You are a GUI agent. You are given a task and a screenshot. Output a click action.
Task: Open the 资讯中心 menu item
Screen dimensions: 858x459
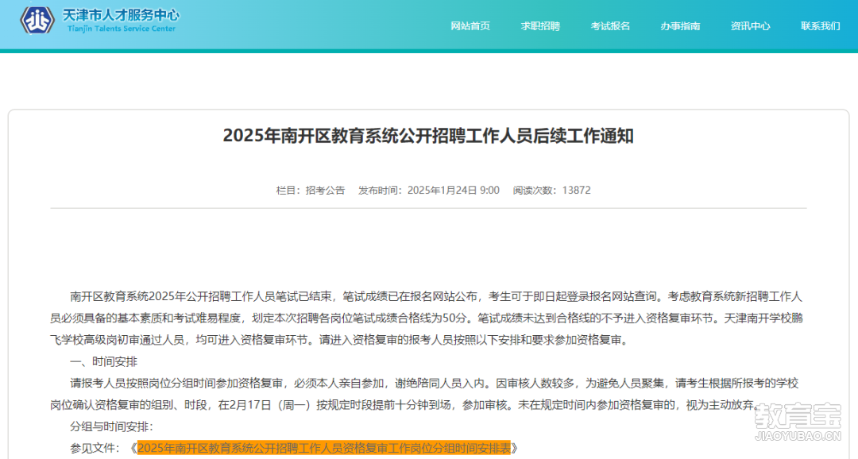750,25
